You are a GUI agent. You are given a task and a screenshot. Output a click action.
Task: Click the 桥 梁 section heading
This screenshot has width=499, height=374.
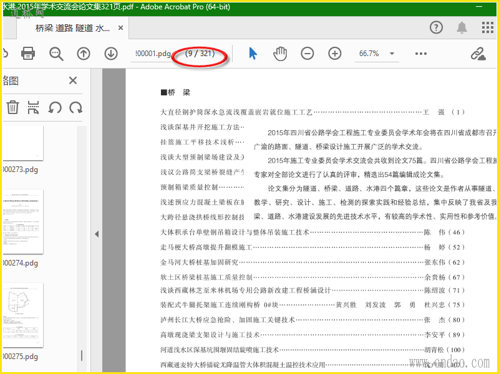175,92
